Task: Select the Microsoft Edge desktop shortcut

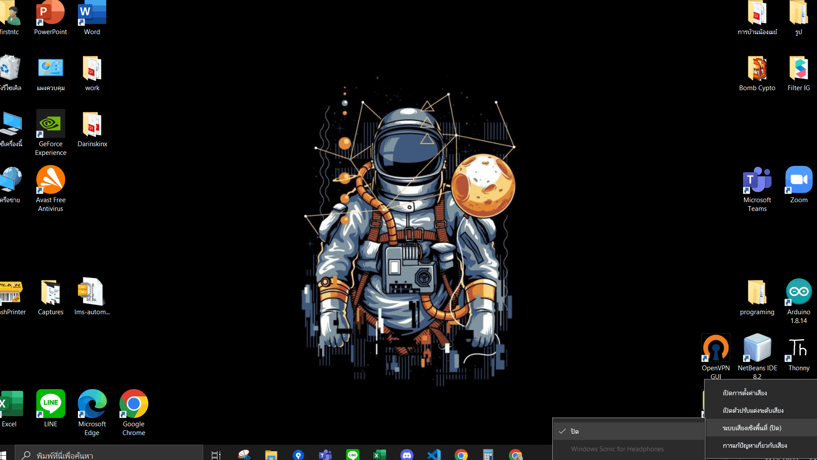Action: click(x=92, y=413)
